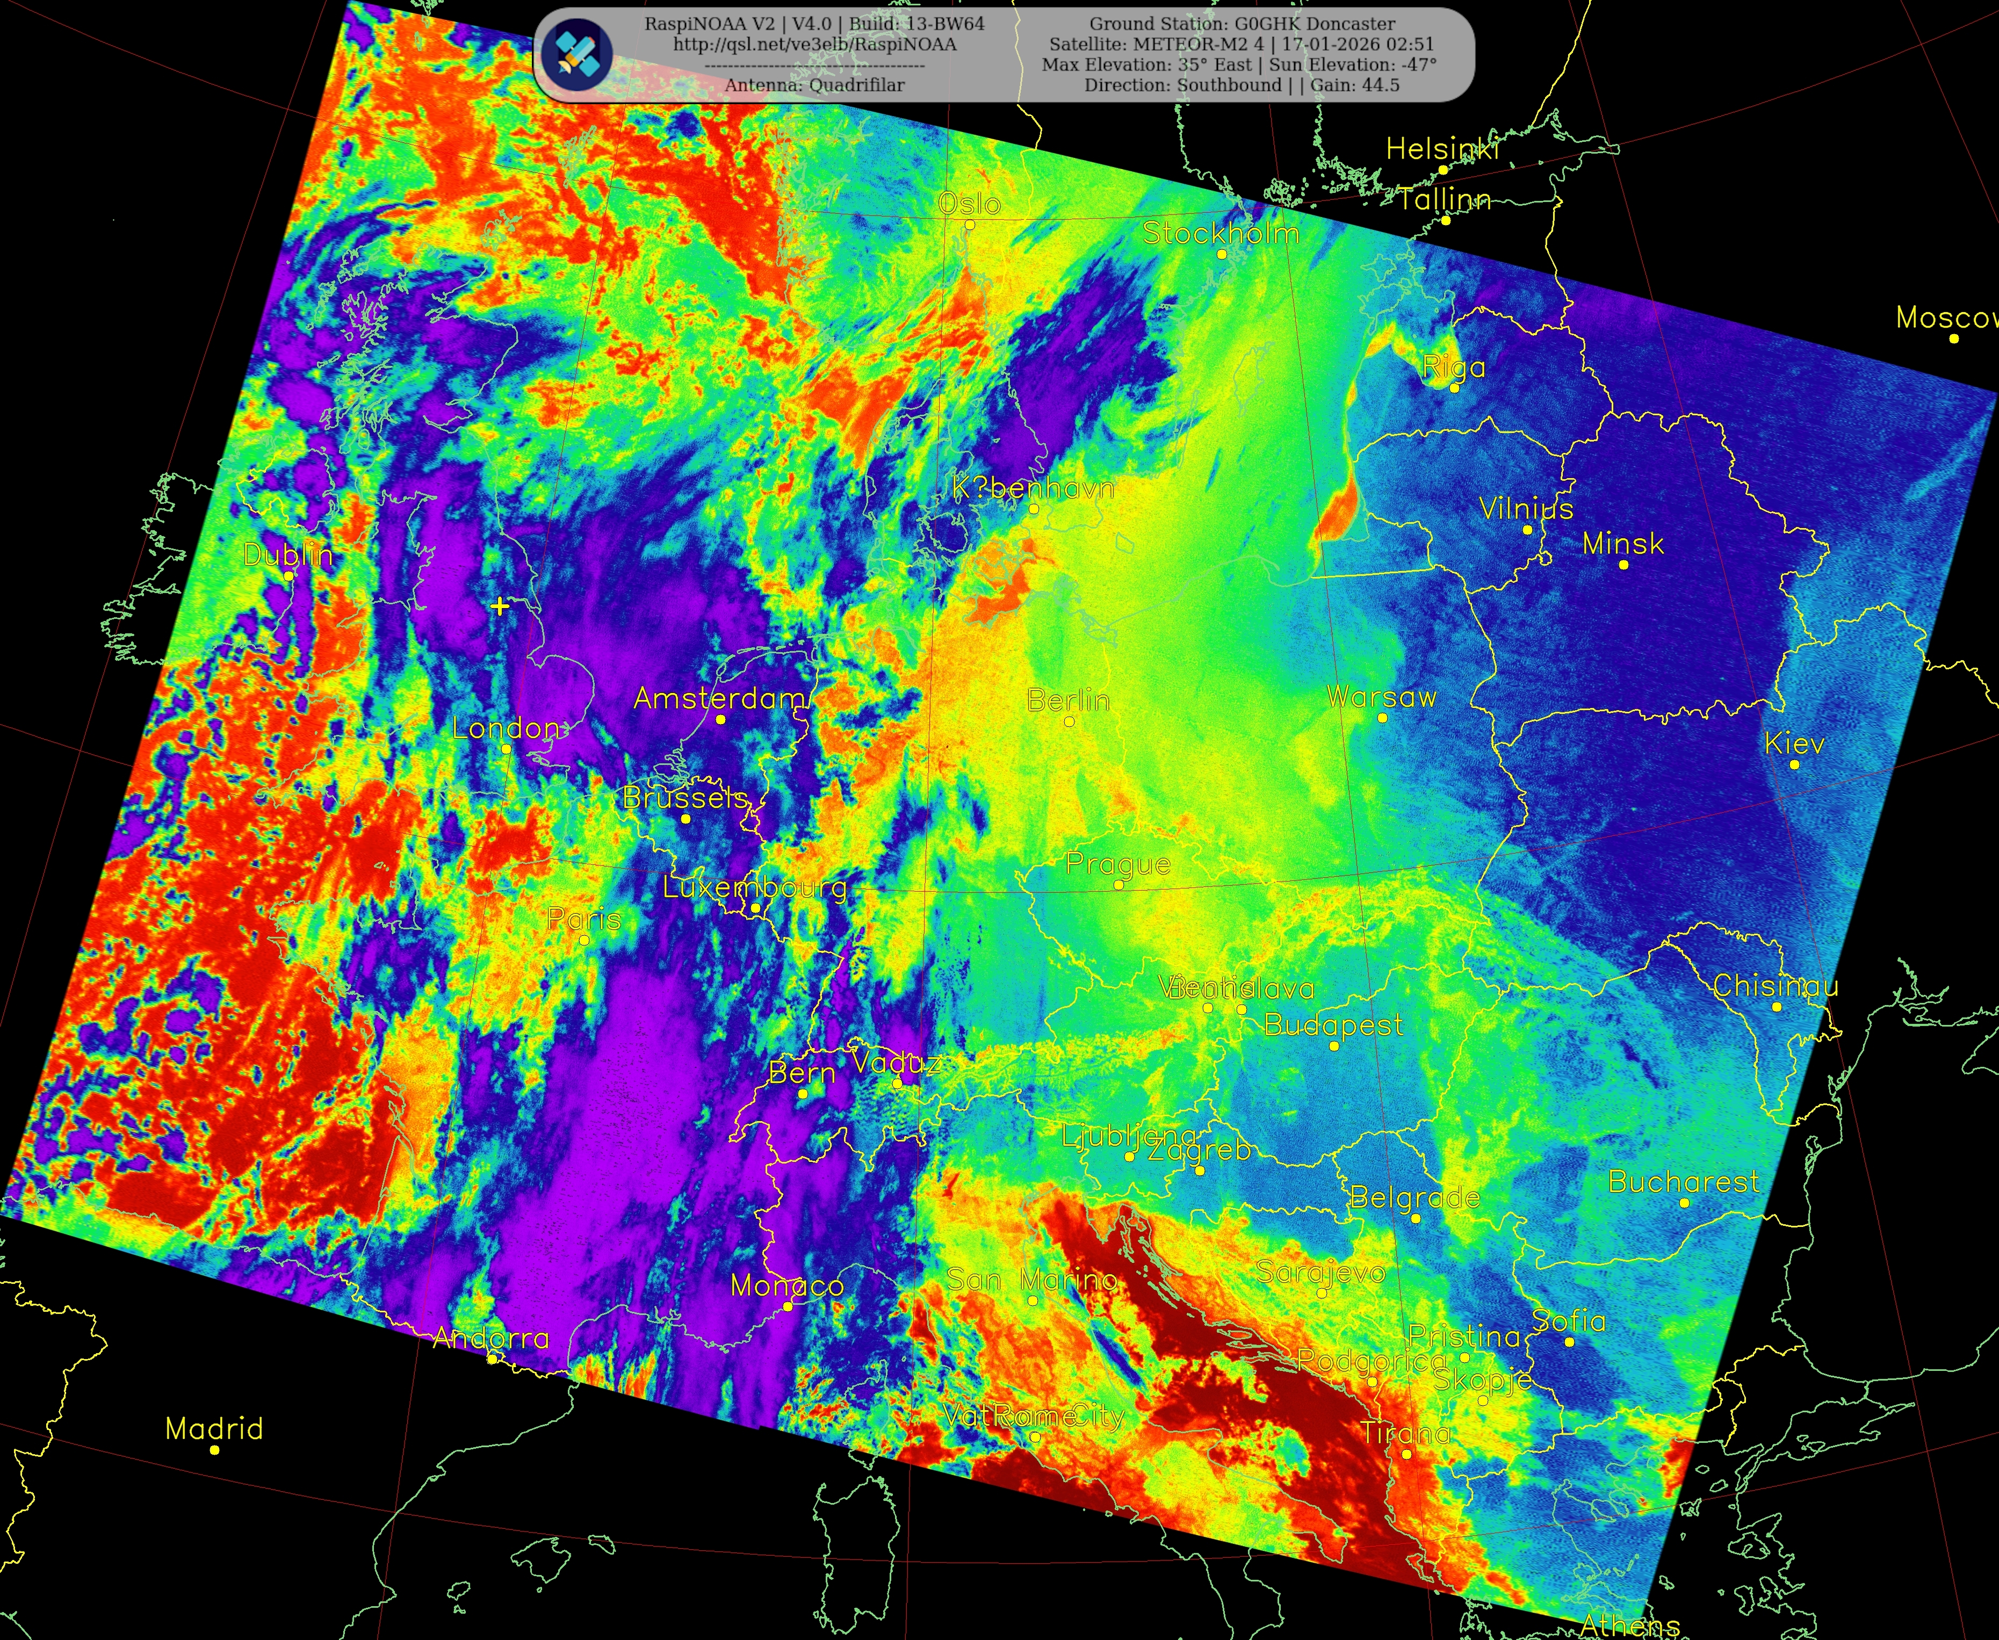The height and width of the screenshot is (1640, 1999).
Task: Click the Ground Station G0GHK Doncaster text
Action: point(1242,24)
